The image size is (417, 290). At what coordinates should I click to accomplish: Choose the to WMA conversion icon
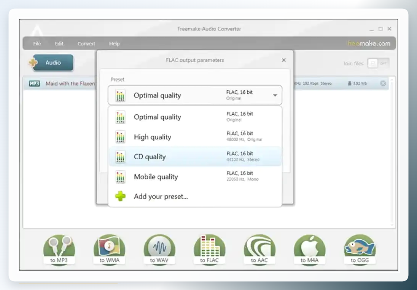click(x=109, y=250)
